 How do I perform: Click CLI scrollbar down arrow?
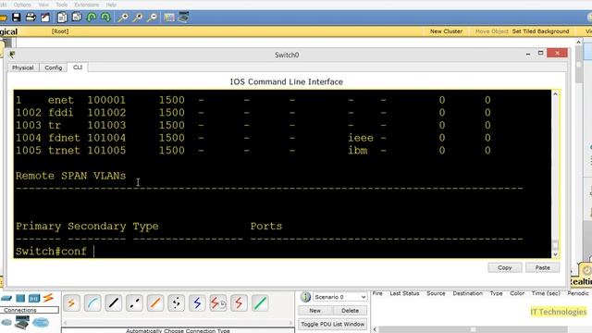pyautogui.click(x=555, y=254)
